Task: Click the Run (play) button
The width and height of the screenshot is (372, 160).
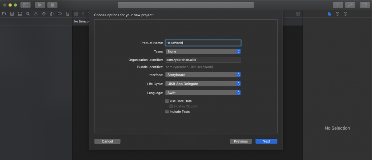Action: point(40,5)
